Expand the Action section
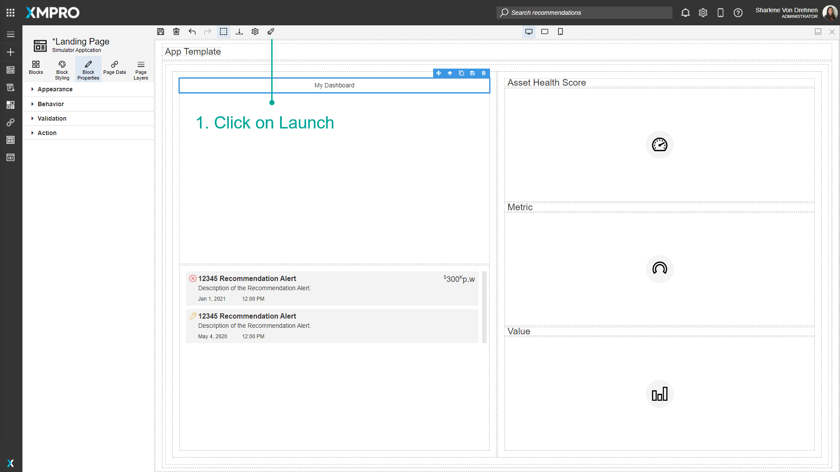Viewport: 840px width, 472px height. pos(47,133)
